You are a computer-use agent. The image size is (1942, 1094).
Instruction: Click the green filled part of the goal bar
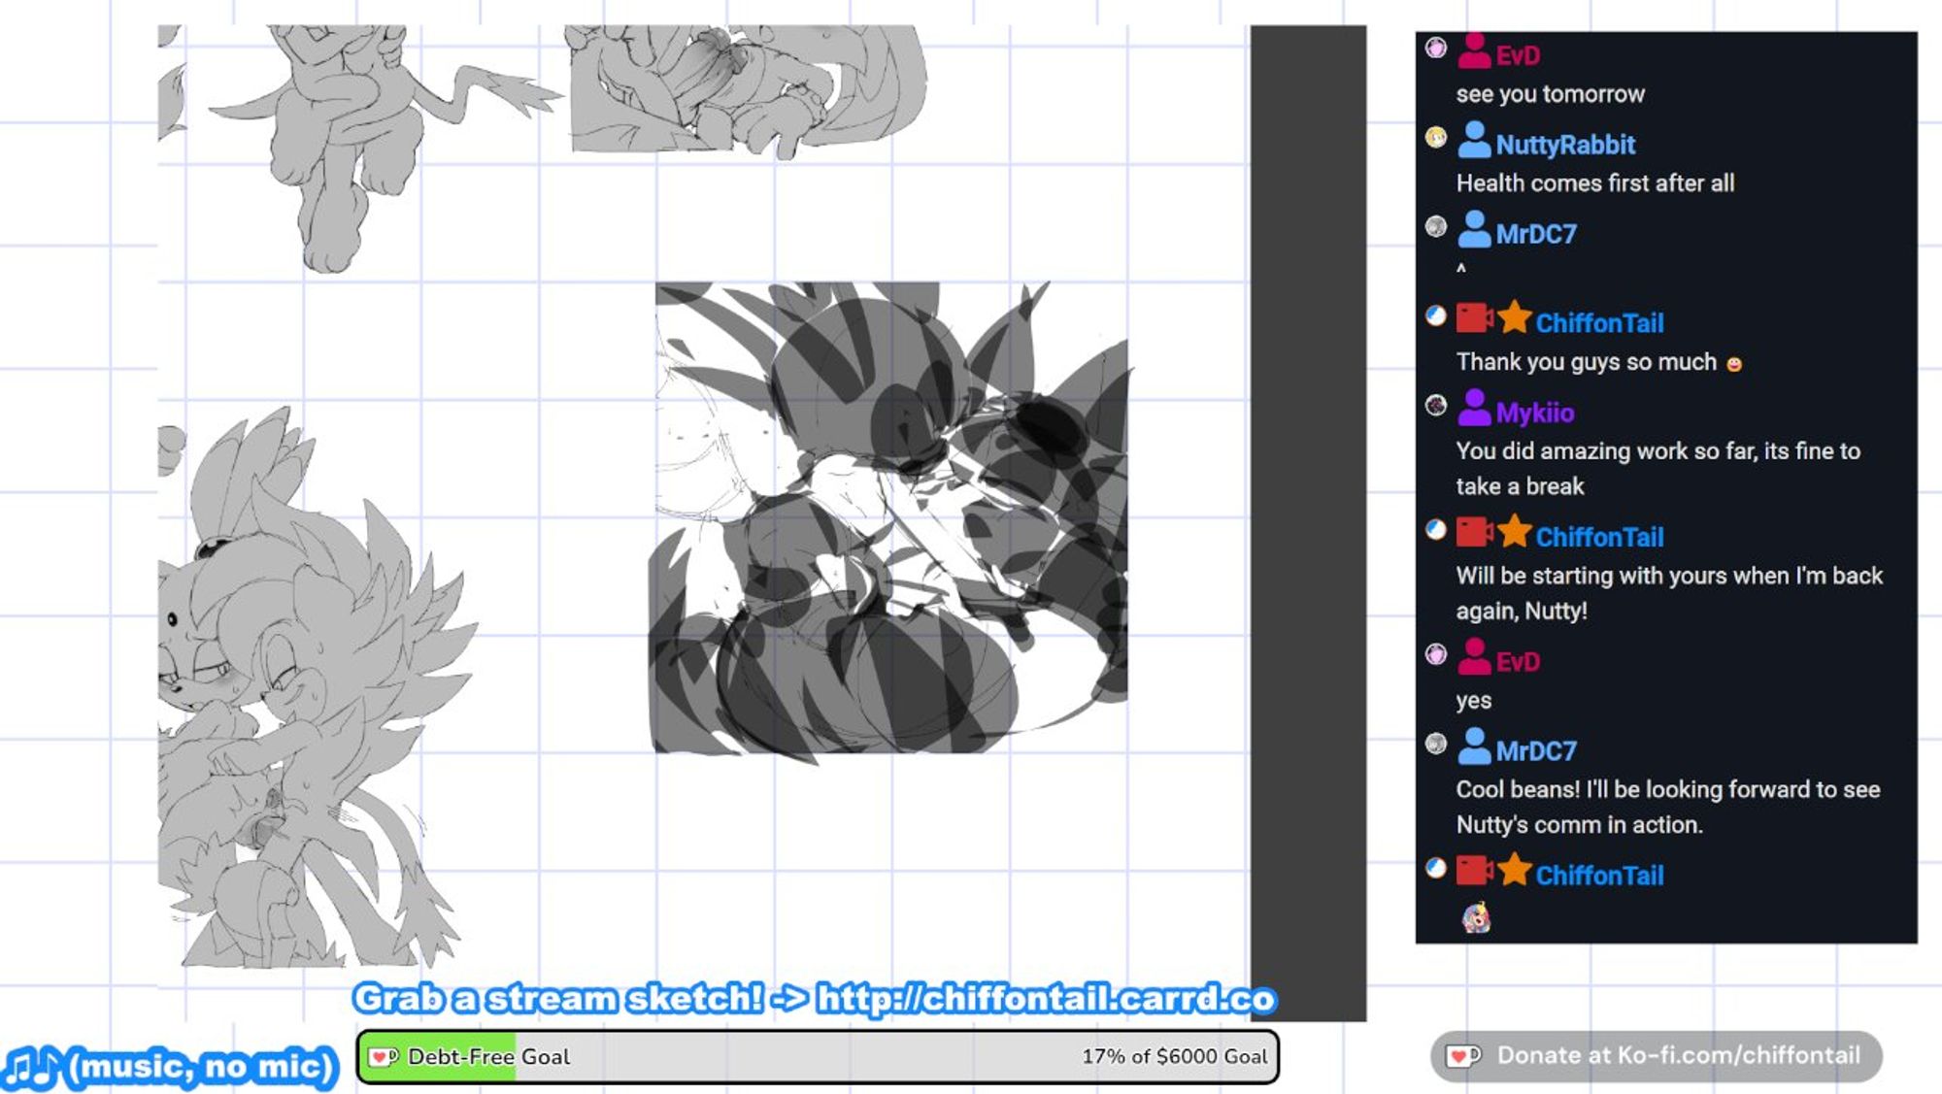tap(437, 1057)
